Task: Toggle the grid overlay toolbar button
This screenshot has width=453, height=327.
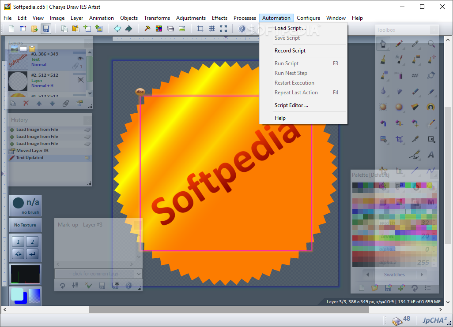Action: tap(212, 29)
